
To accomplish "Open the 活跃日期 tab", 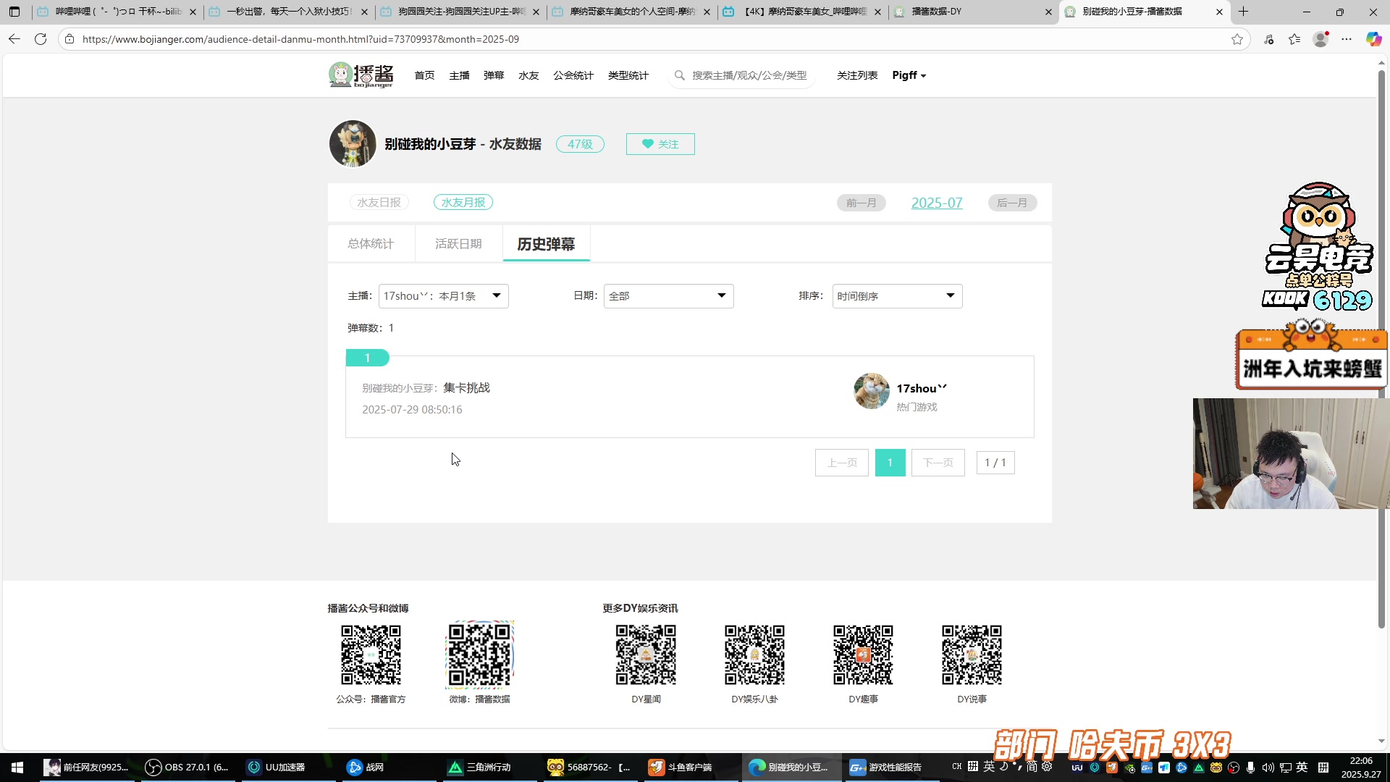I will tap(458, 244).
